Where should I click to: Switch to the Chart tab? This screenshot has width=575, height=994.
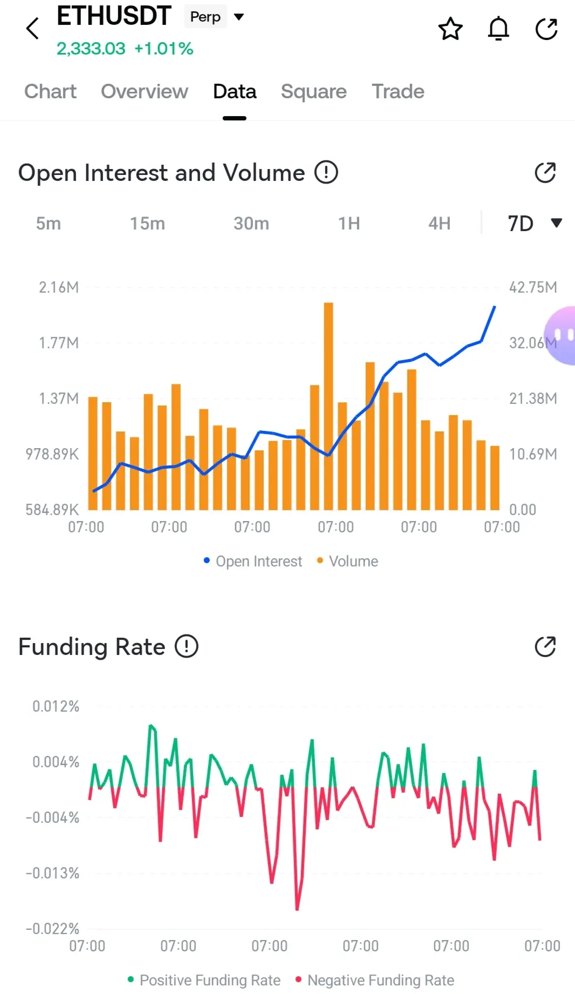(51, 91)
